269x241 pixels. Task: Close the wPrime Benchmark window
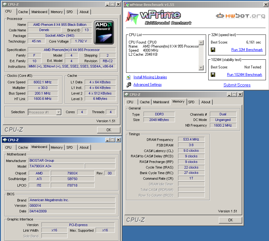coord(266,5)
